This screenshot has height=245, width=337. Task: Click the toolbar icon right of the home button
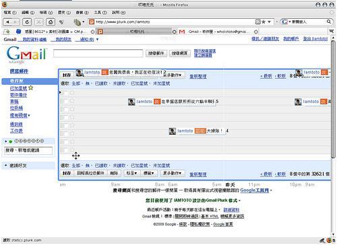pos(61,22)
